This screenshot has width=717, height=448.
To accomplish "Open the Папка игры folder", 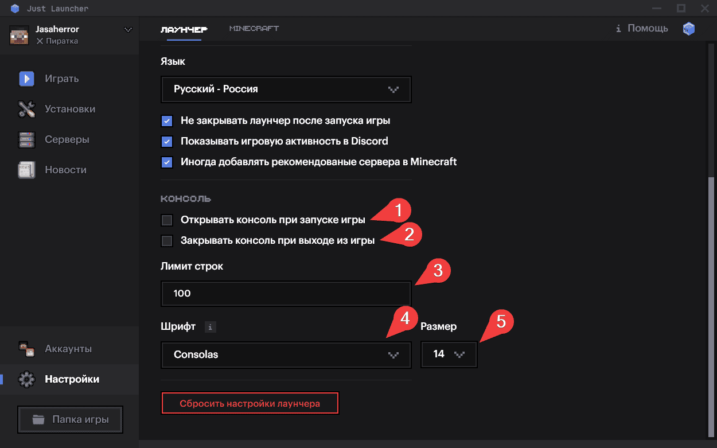I will click(x=70, y=419).
